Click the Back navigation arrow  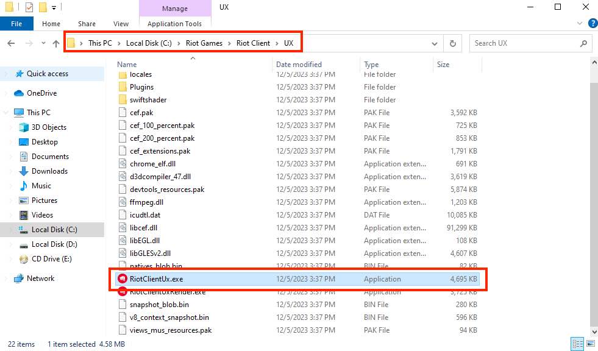(11, 43)
